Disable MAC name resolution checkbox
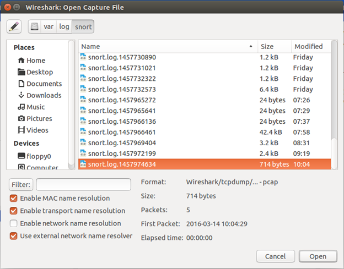The image size is (344, 269). [13, 198]
